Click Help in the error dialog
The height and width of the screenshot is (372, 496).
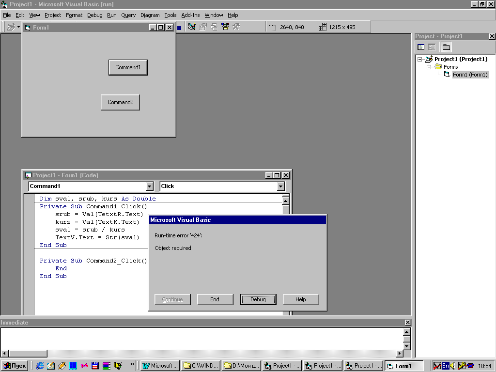pyautogui.click(x=300, y=299)
